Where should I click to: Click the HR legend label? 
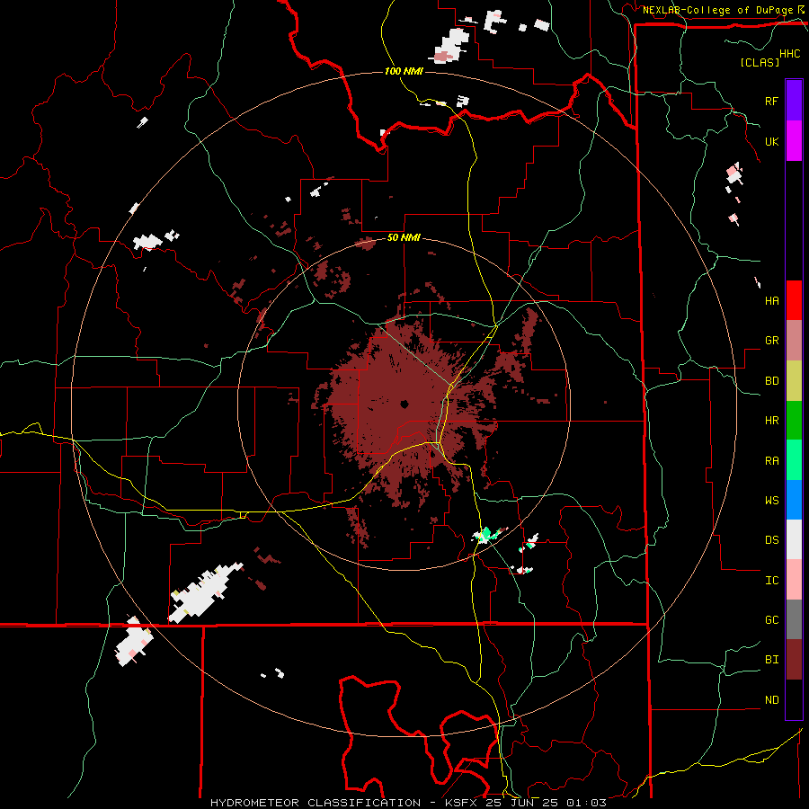point(771,421)
